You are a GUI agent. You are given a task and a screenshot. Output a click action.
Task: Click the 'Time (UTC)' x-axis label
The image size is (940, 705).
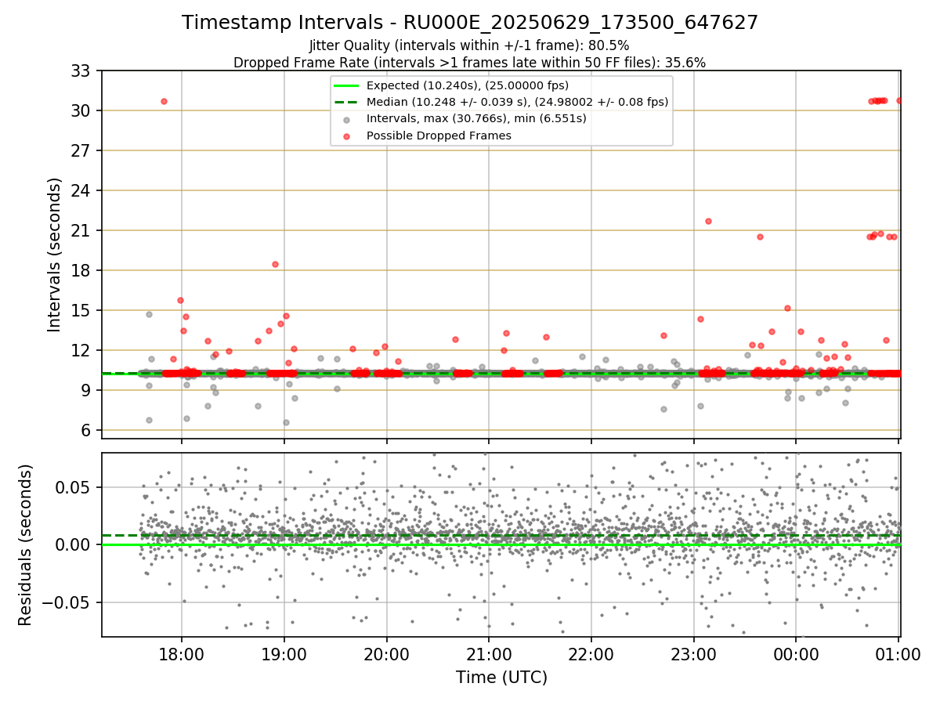point(501,678)
